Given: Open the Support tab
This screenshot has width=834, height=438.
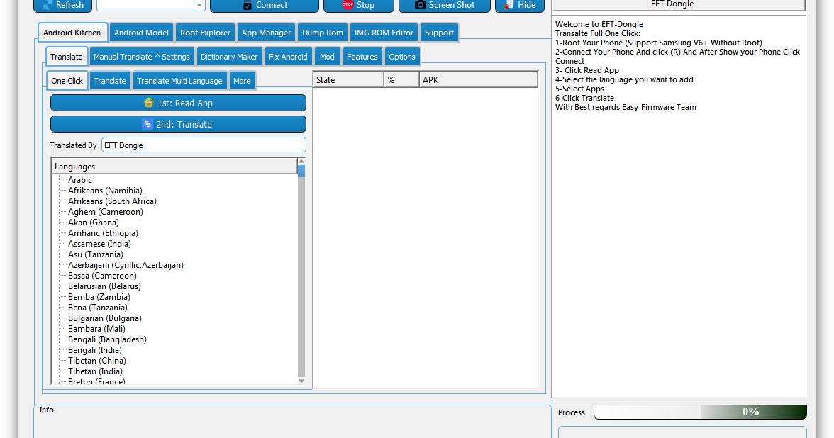Looking at the screenshot, I should (x=440, y=33).
